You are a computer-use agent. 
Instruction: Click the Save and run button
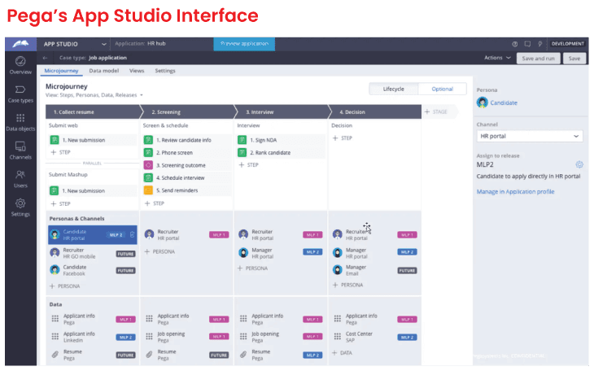[539, 59]
